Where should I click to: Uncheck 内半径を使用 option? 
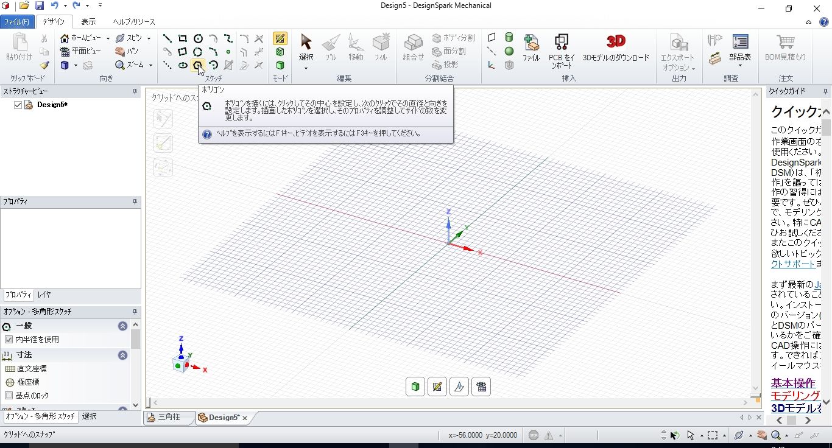point(9,340)
